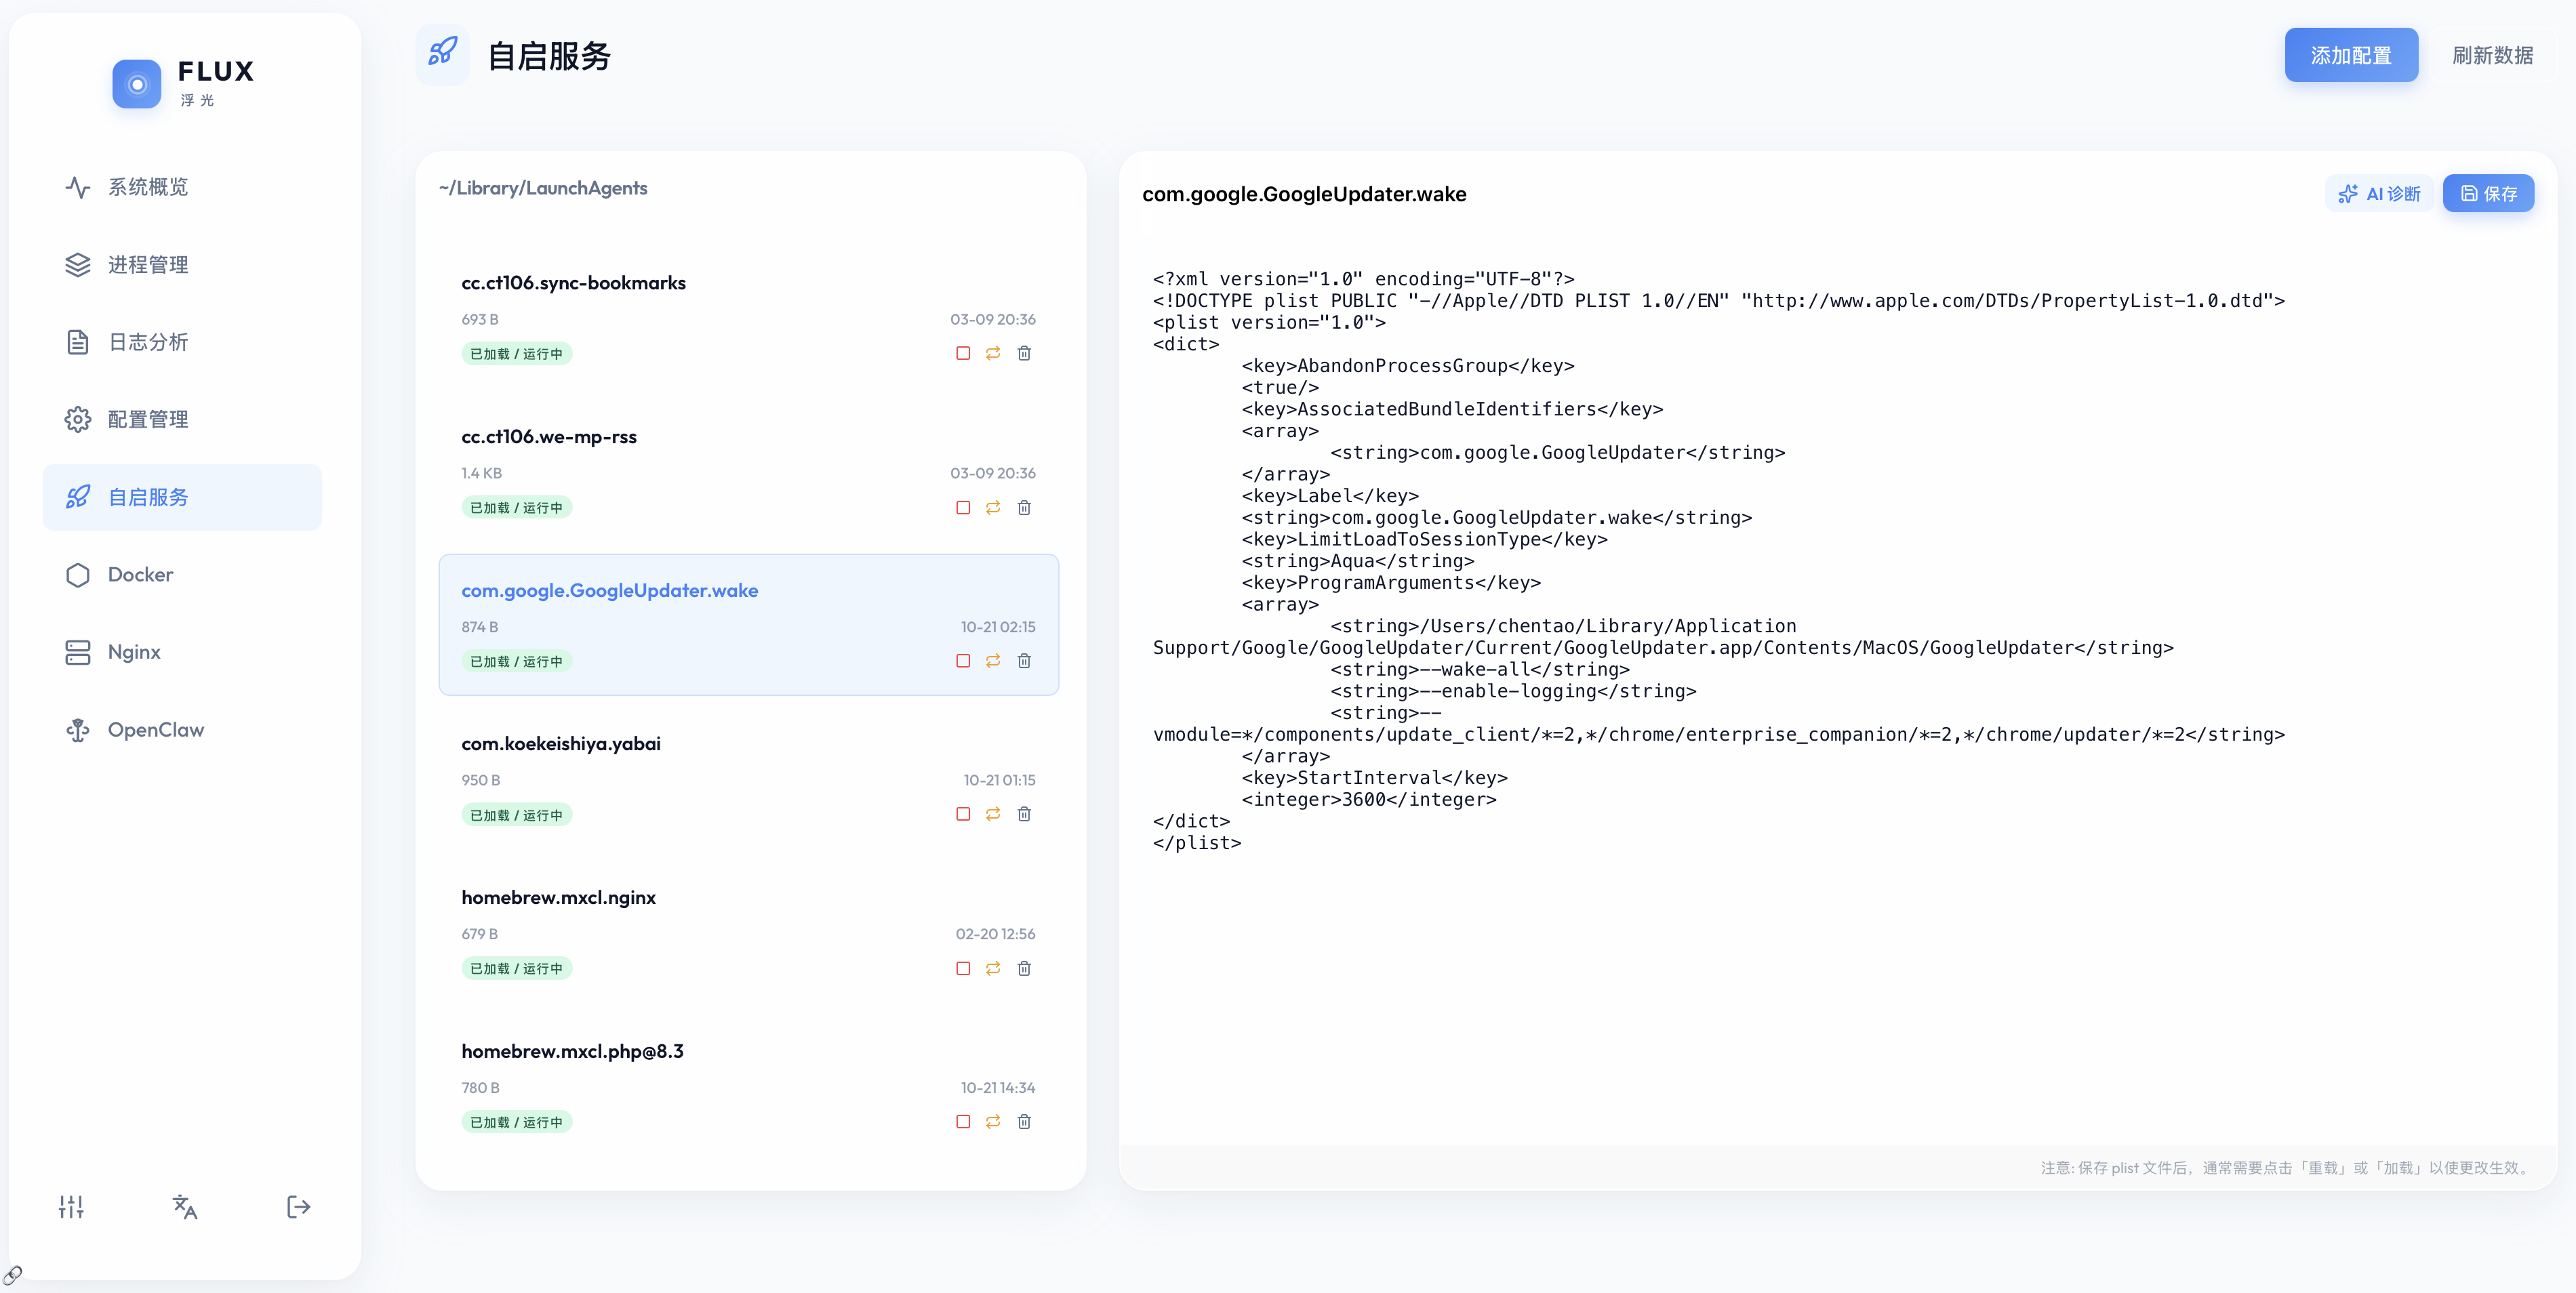Viewport: 2576px width, 1293px height.
Task: Open the language switcher at sidebar bottom
Action: [x=184, y=1207]
